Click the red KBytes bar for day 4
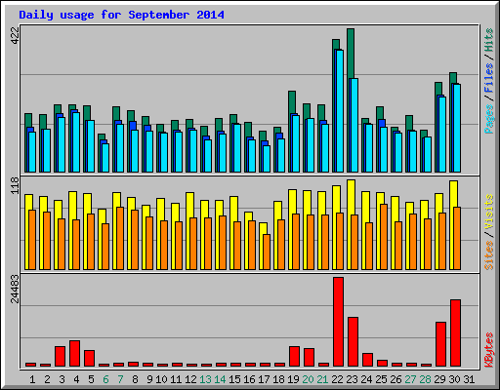This screenshot has width=500, height=390. (74, 354)
